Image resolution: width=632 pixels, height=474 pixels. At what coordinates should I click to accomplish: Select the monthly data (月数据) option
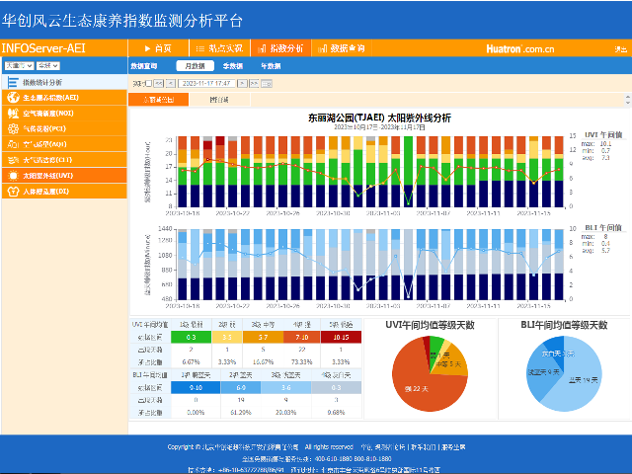click(x=197, y=65)
